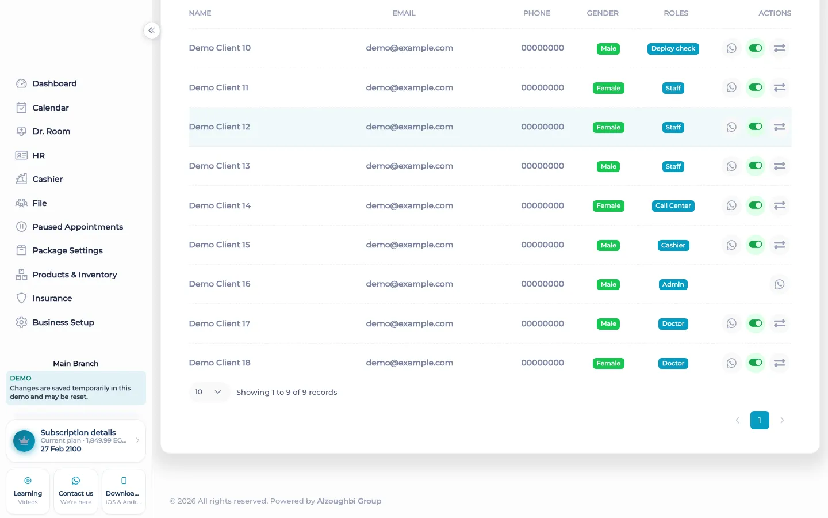The height and width of the screenshot is (518, 828).
Task: Toggle active switch for Demo Client 10
Action: 756,48
